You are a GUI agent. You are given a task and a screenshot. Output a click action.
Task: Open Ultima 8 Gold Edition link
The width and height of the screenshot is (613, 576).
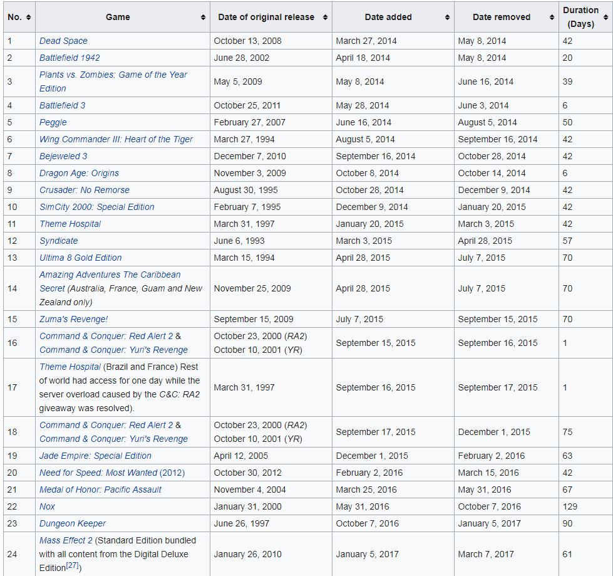tap(80, 258)
